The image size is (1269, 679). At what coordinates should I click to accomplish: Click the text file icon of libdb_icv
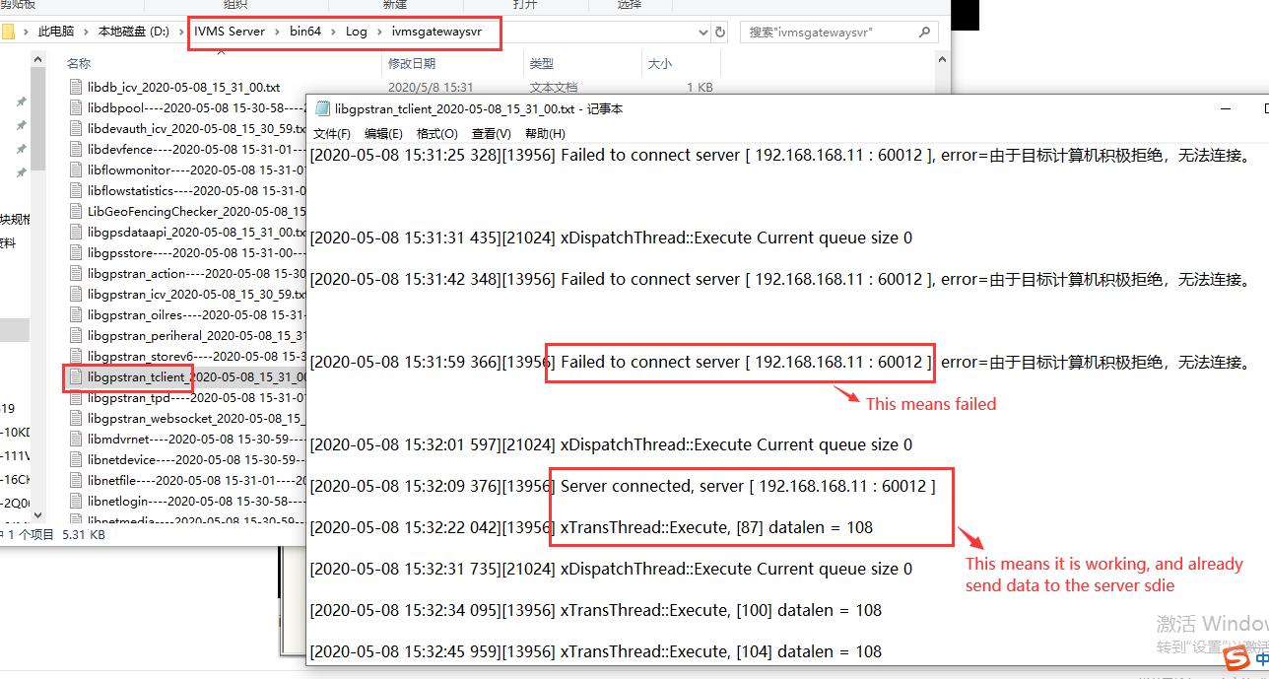[x=77, y=87]
